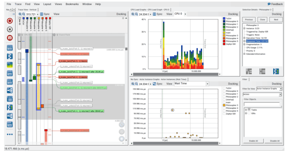Stop the trace with the stop icon

coord(10,29)
